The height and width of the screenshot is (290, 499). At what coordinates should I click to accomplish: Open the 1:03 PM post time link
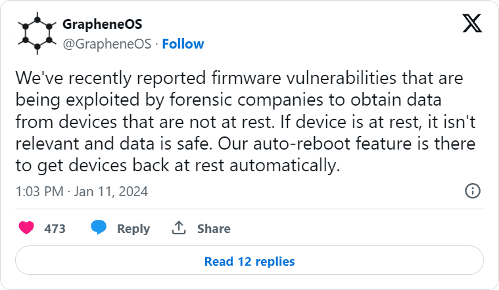pos(39,192)
